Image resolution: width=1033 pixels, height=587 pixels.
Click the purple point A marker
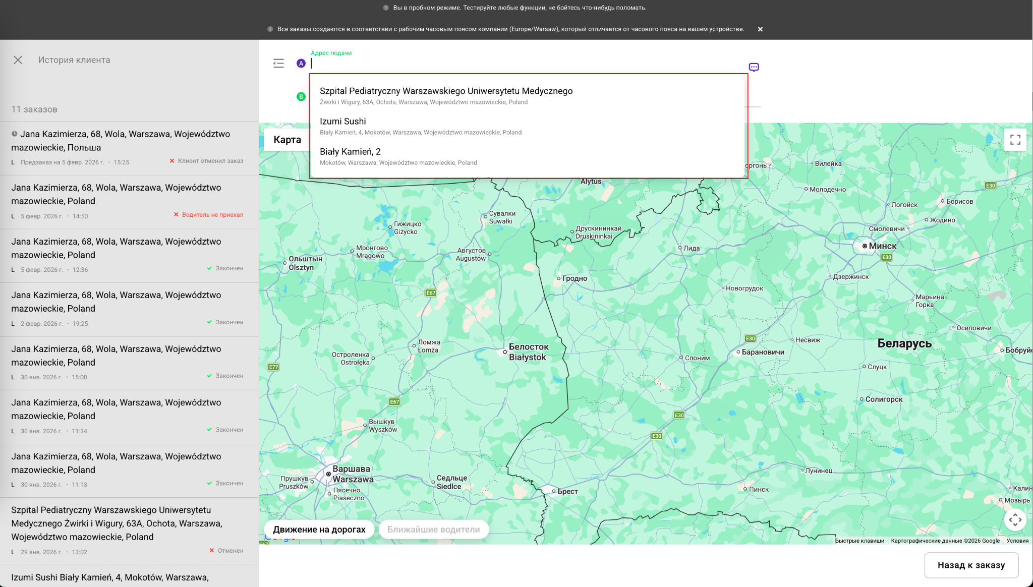click(301, 64)
